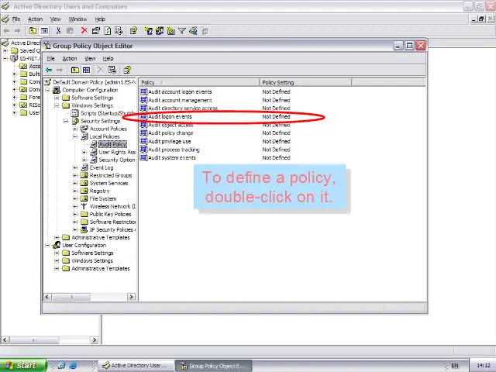
Task: Expand Administrative Templates under Computer Configuration
Action: click(57, 238)
